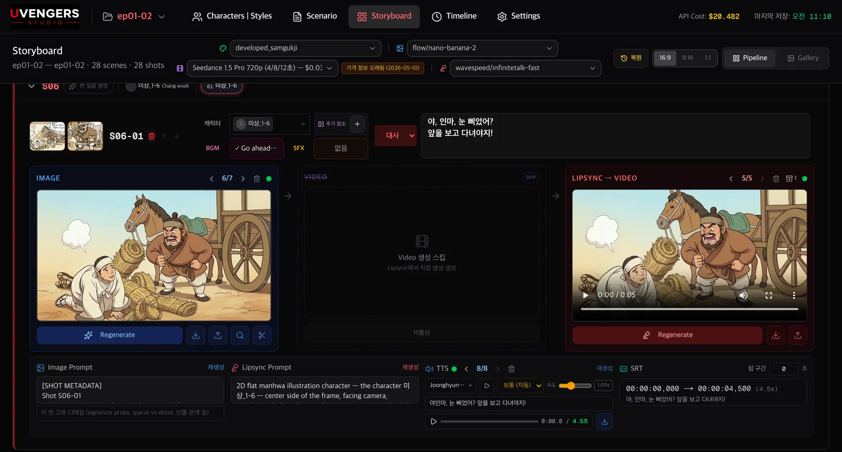This screenshot has height=452, width=842.
Task: Open Characters | Styles tab
Action: (x=232, y=16)
